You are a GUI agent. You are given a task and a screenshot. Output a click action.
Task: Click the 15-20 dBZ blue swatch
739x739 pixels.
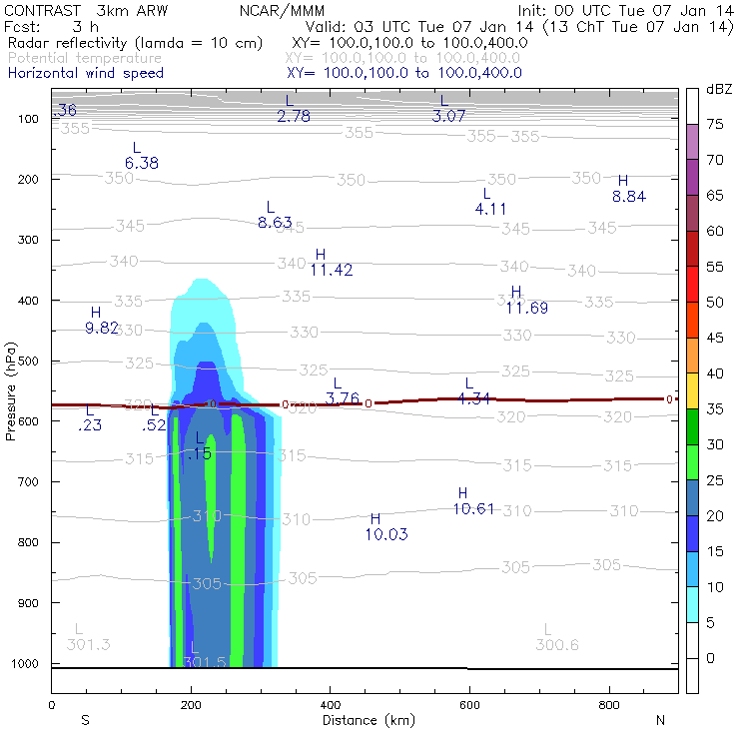(692, 534)
